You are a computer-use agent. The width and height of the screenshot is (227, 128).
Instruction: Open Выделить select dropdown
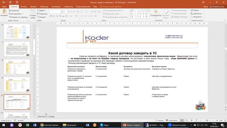pos(196,17)
